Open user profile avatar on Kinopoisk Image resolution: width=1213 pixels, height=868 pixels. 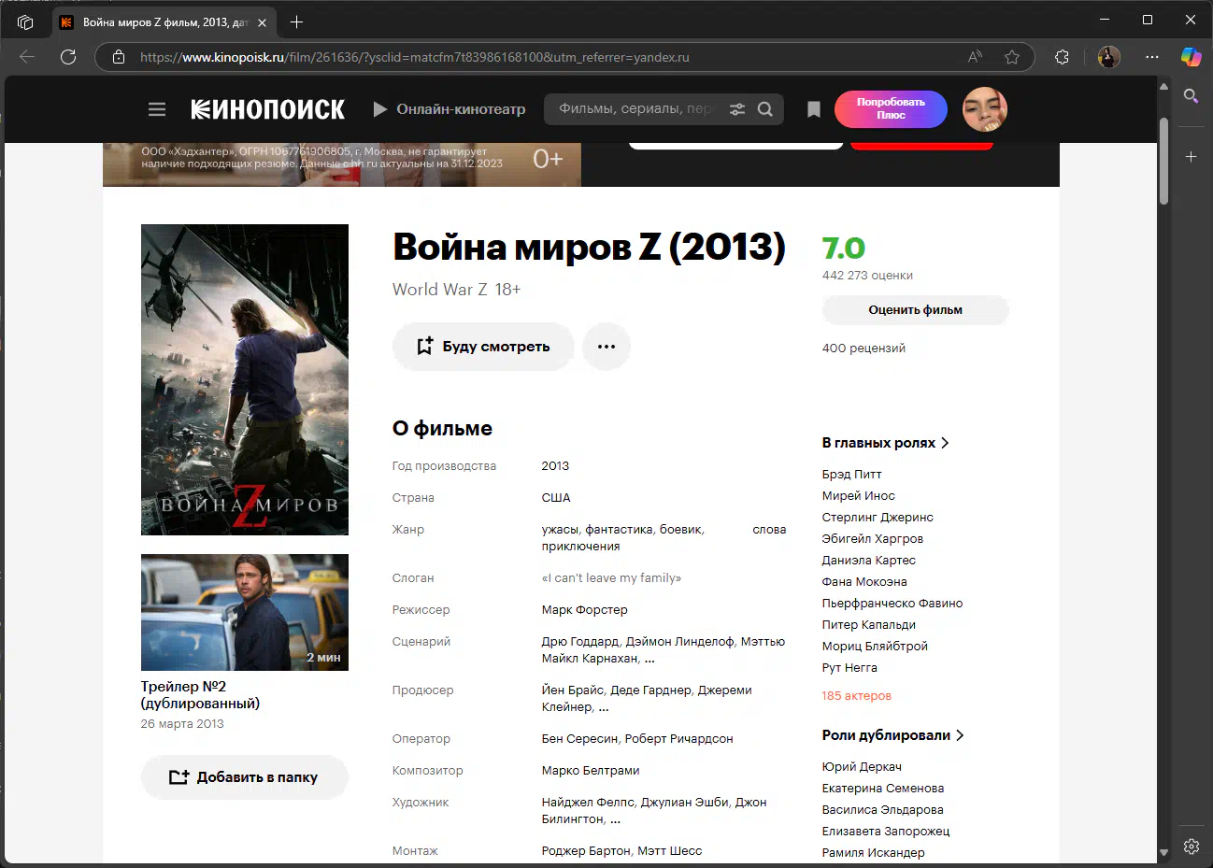[985, 109]
